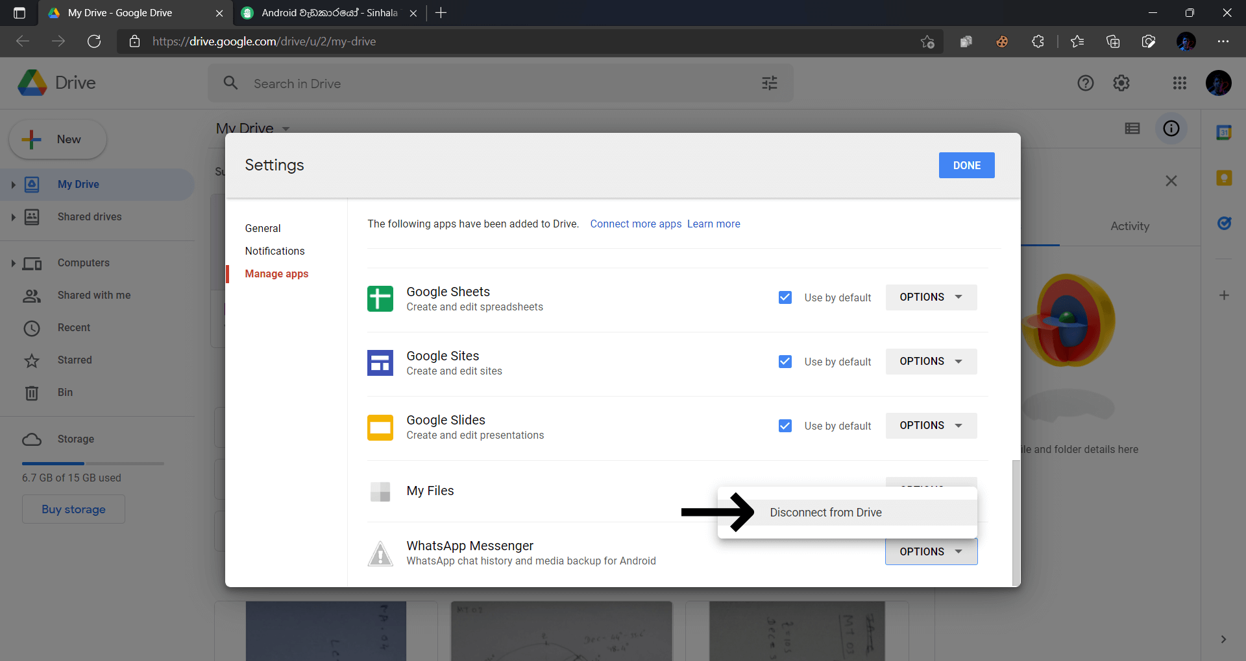
Task: Select Disconnect from Drive
Action: pyautogui.click(x=848, y=513)
